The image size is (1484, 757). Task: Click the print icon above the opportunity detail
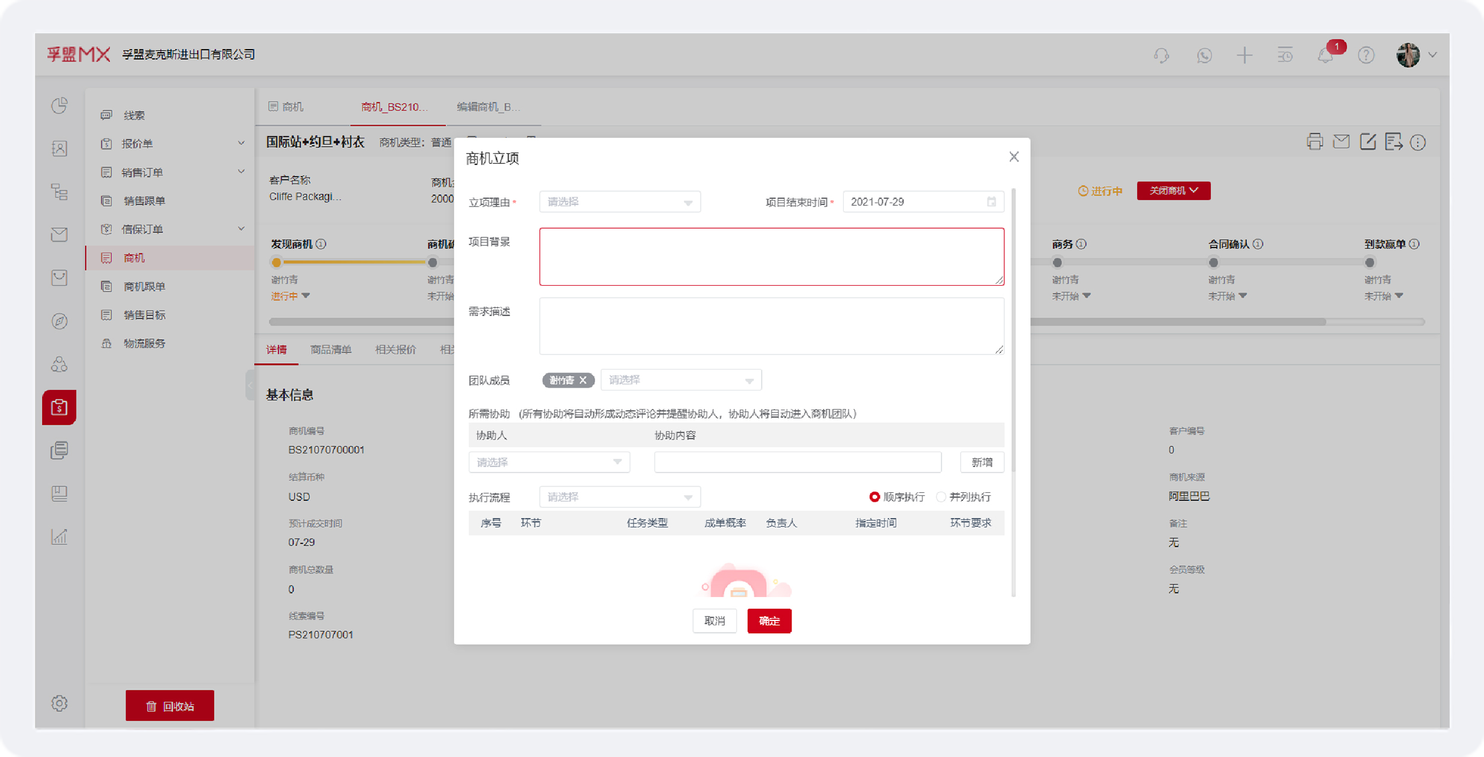point(1315,142)
